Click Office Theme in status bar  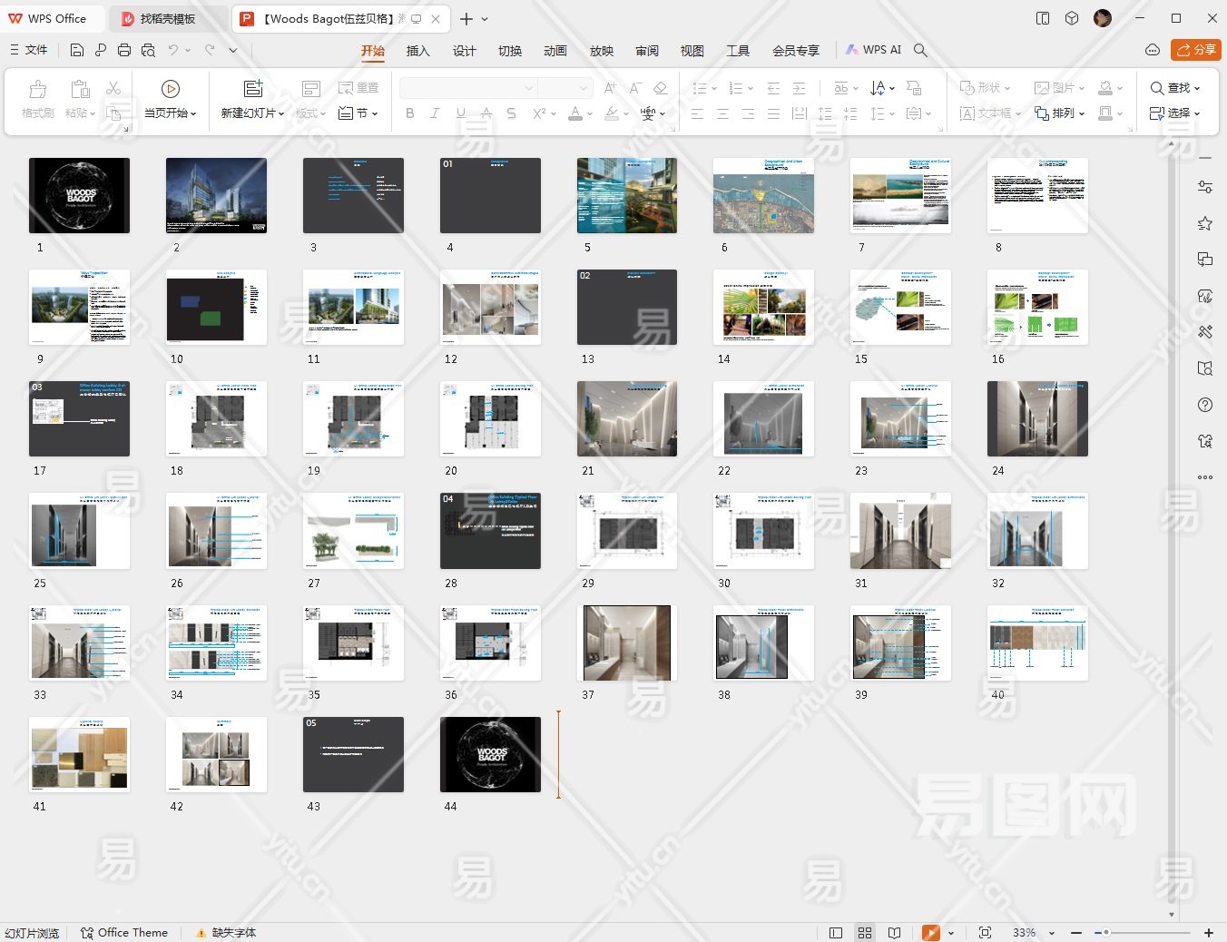(124, 933)
